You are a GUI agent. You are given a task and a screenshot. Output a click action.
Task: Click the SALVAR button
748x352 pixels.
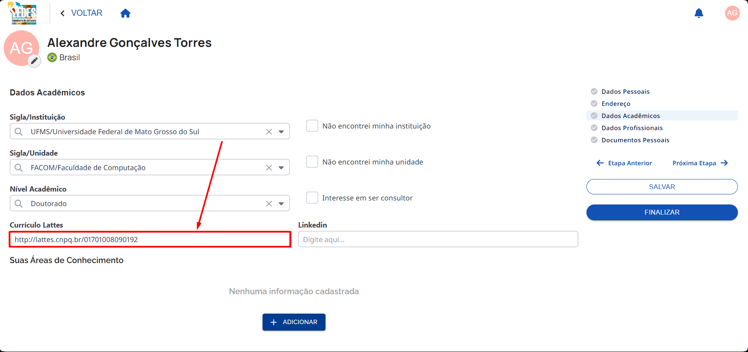662,187
